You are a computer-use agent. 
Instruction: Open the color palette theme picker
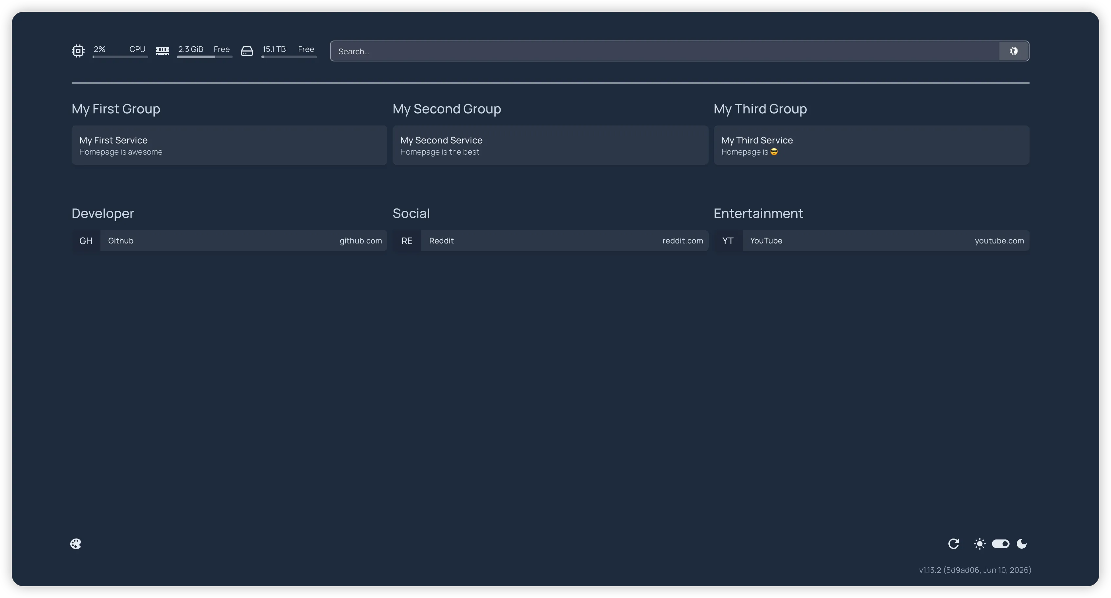coord(76,544)
